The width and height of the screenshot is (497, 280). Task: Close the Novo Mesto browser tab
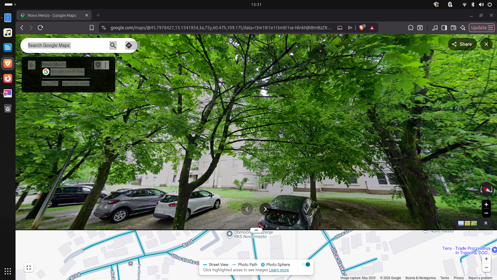click(x=87, y=15)
